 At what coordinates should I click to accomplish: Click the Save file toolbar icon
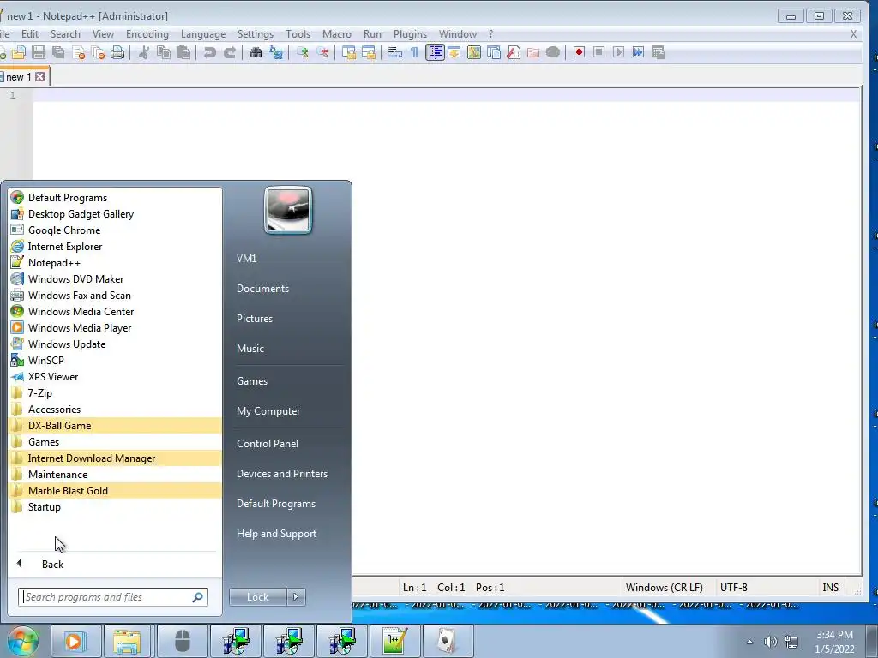pyautogui.click(x=38, y=52)
